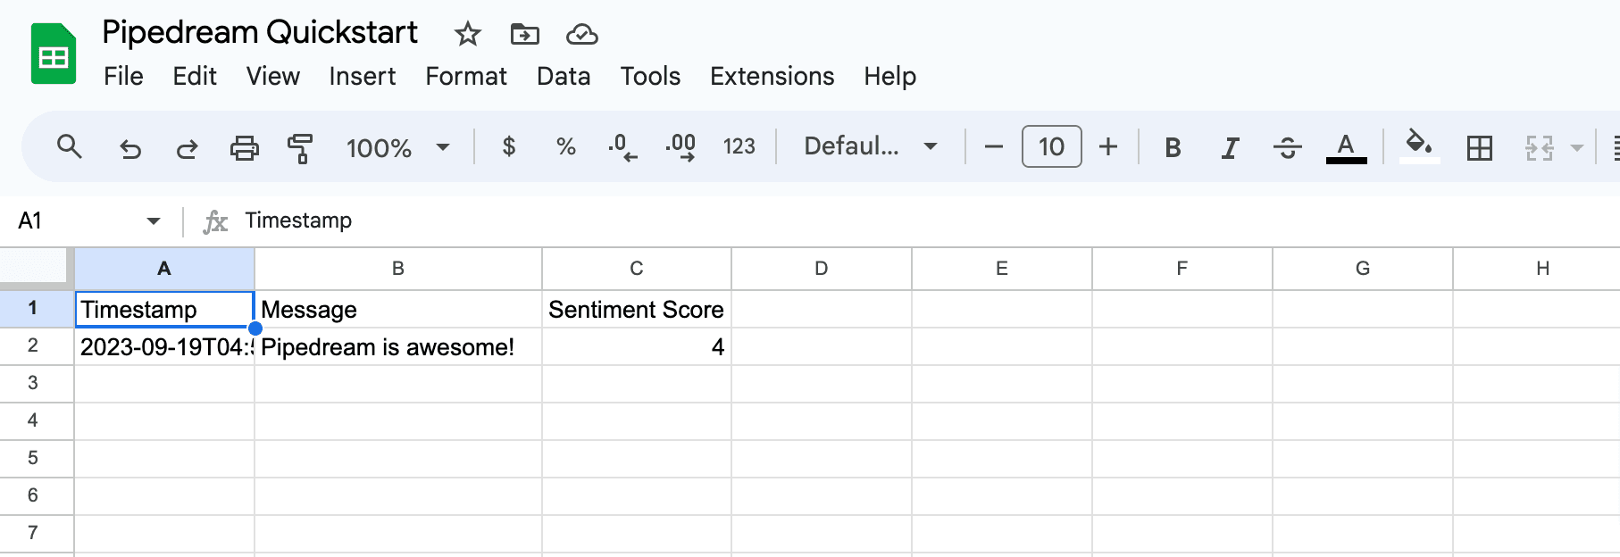Open the Extensions menu
This screenshot has width=1620, height=557.
click(x=772, y=77)
